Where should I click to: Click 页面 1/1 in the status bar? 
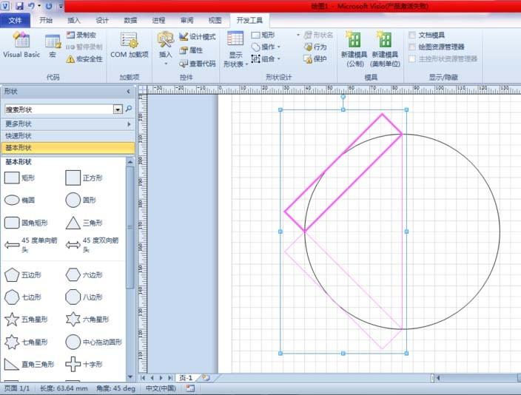coord(16,388)
